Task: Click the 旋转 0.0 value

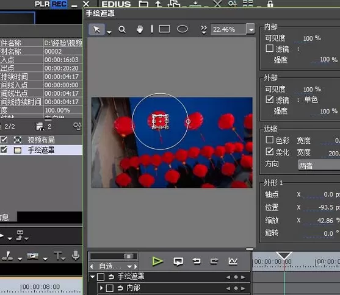Action: pos(328,233)
